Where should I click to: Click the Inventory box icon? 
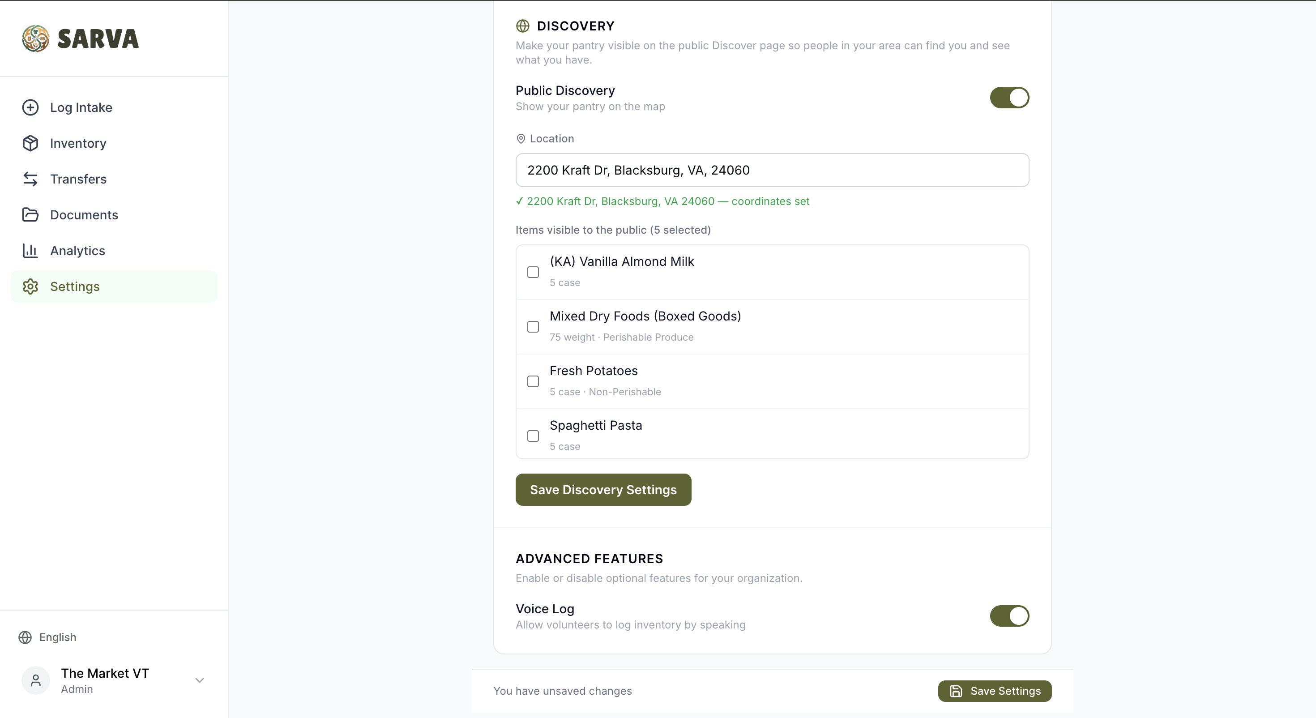(30, 143)
